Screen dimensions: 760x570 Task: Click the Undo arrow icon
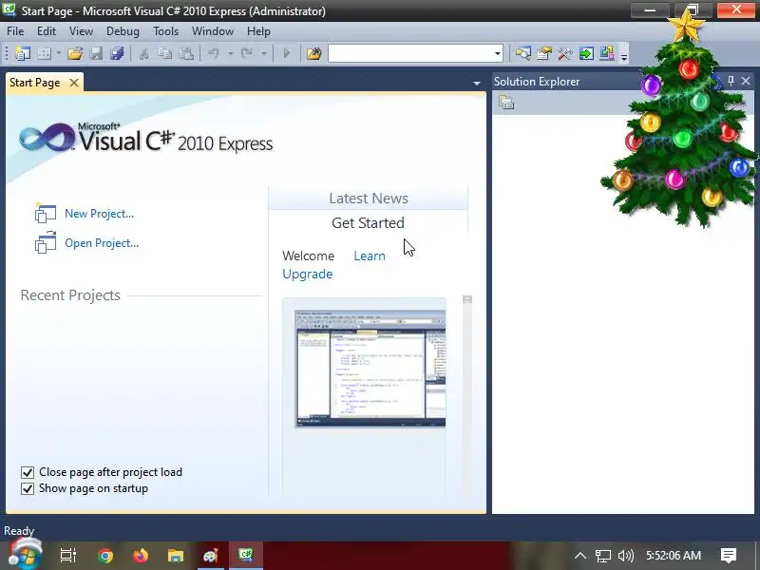[x=213, y=53]
